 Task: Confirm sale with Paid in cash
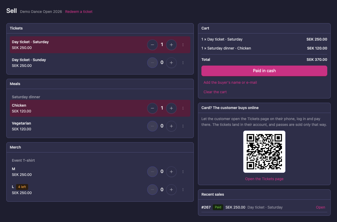[x=264, y=71]
